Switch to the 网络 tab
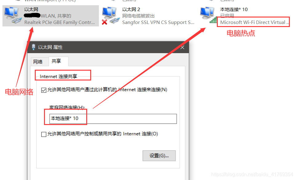Image resolution: width=296 pixels, height=180 pixels. (38, 62)
